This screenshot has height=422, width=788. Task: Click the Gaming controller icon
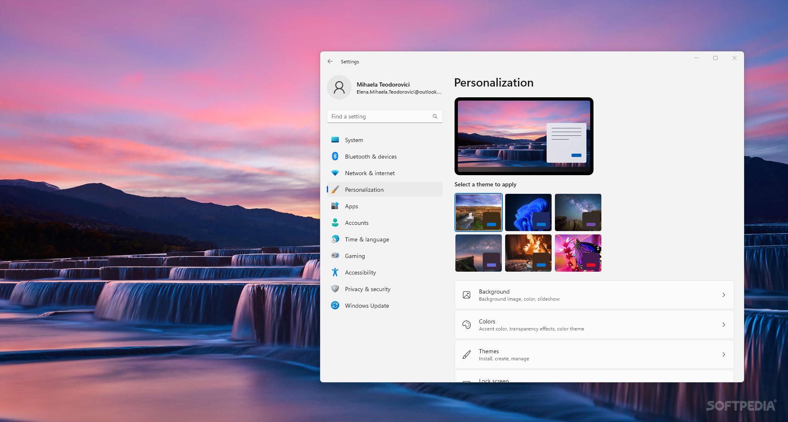(x=335, y=256)
